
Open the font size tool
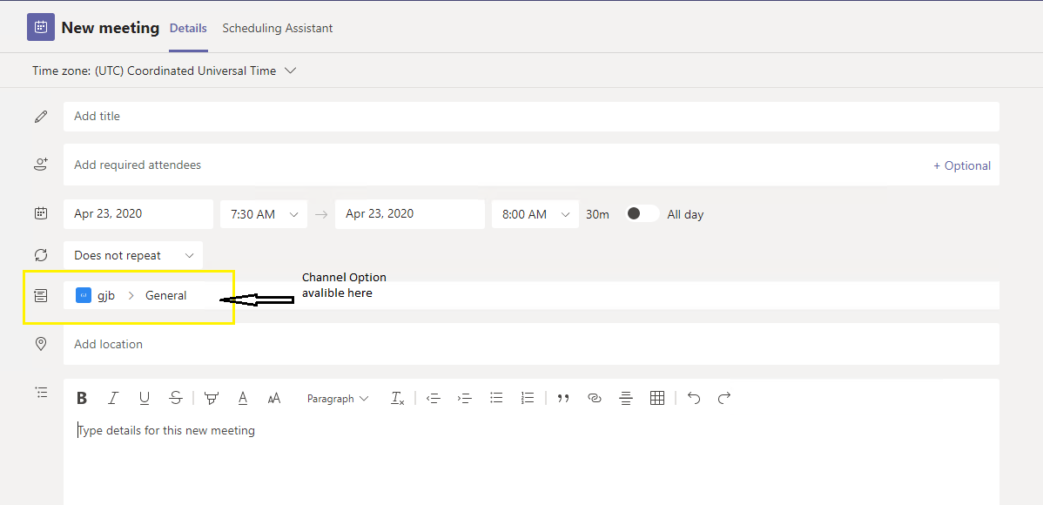click(x=274, y=398)
